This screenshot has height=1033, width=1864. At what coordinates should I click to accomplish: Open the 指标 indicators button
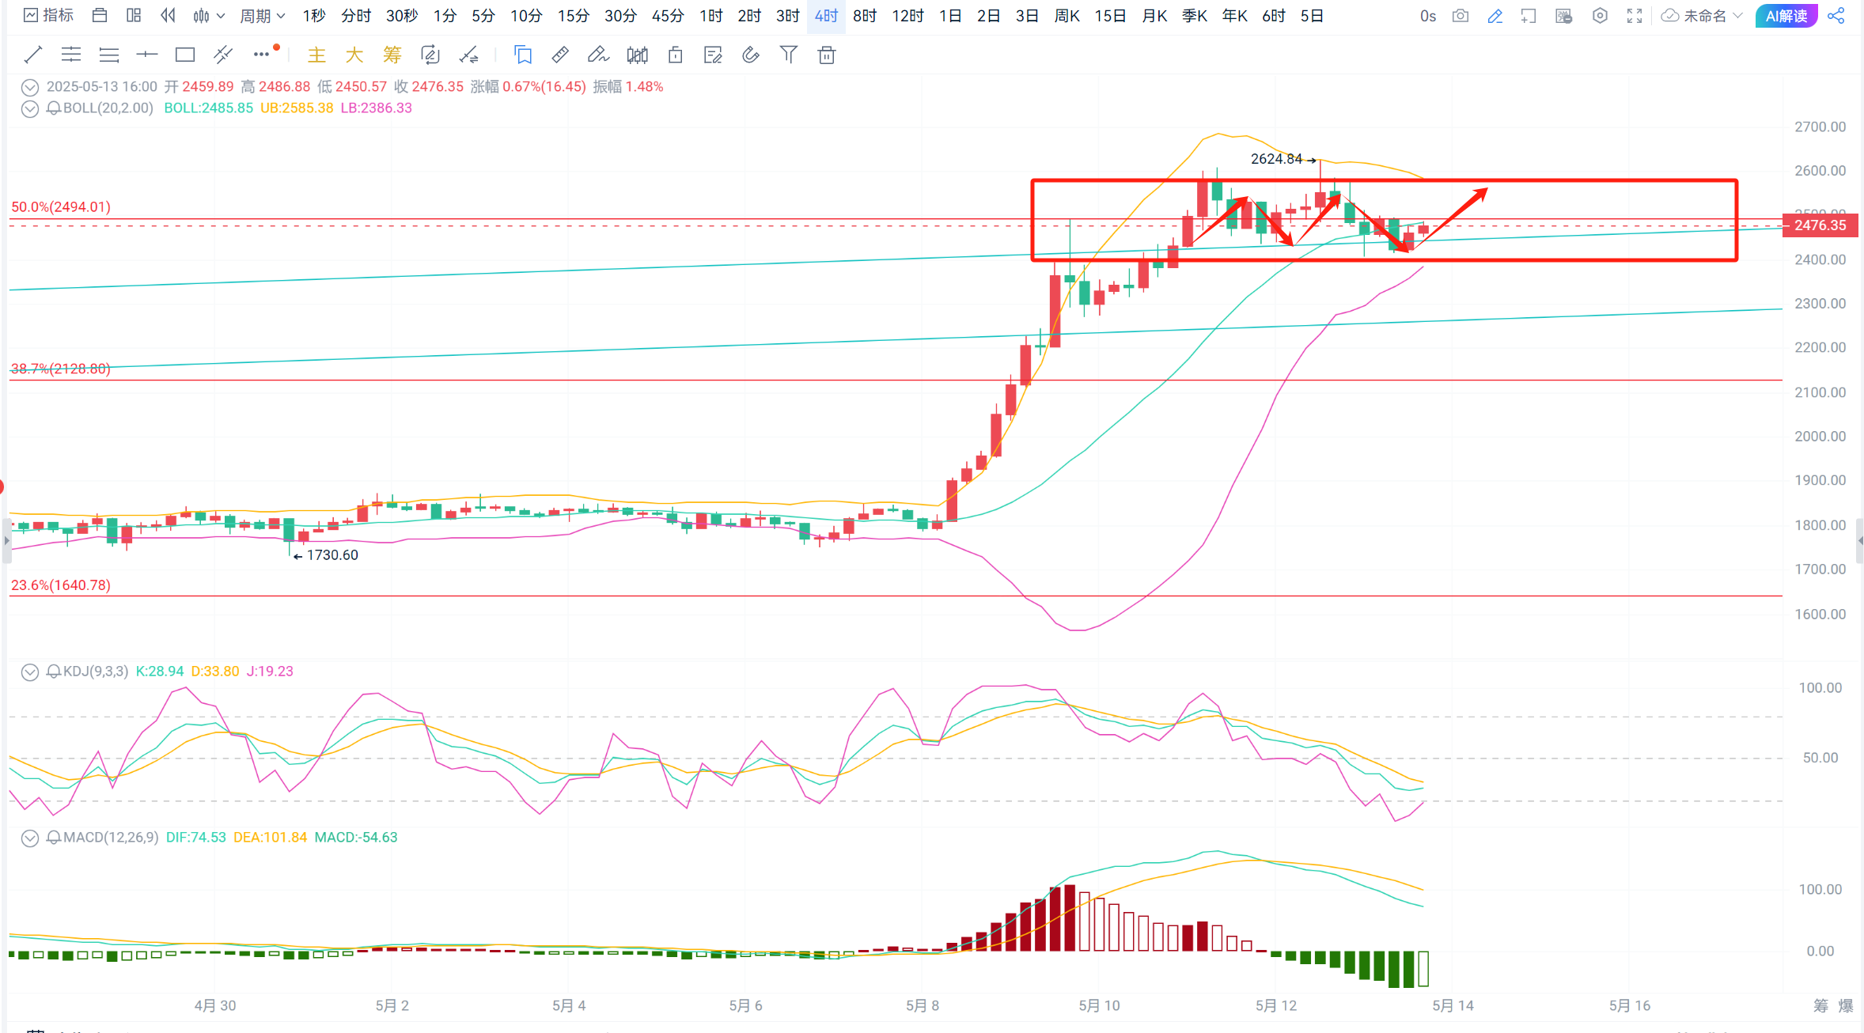49,16
